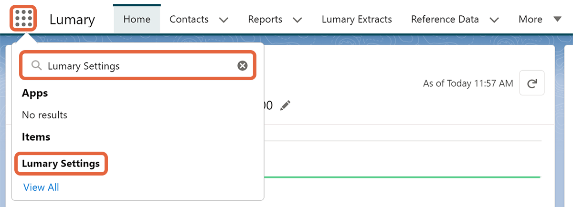
Task: Expand the Reports dropdown chevron
Action: click(297, 20)
